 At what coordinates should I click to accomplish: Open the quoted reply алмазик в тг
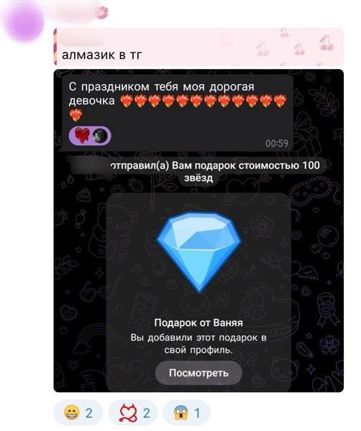(198, 47)
